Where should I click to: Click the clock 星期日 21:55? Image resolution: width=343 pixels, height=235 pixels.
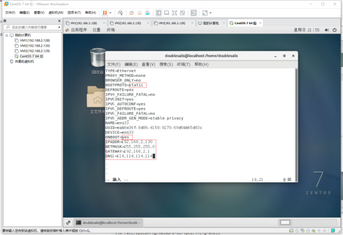click(306, 30)
